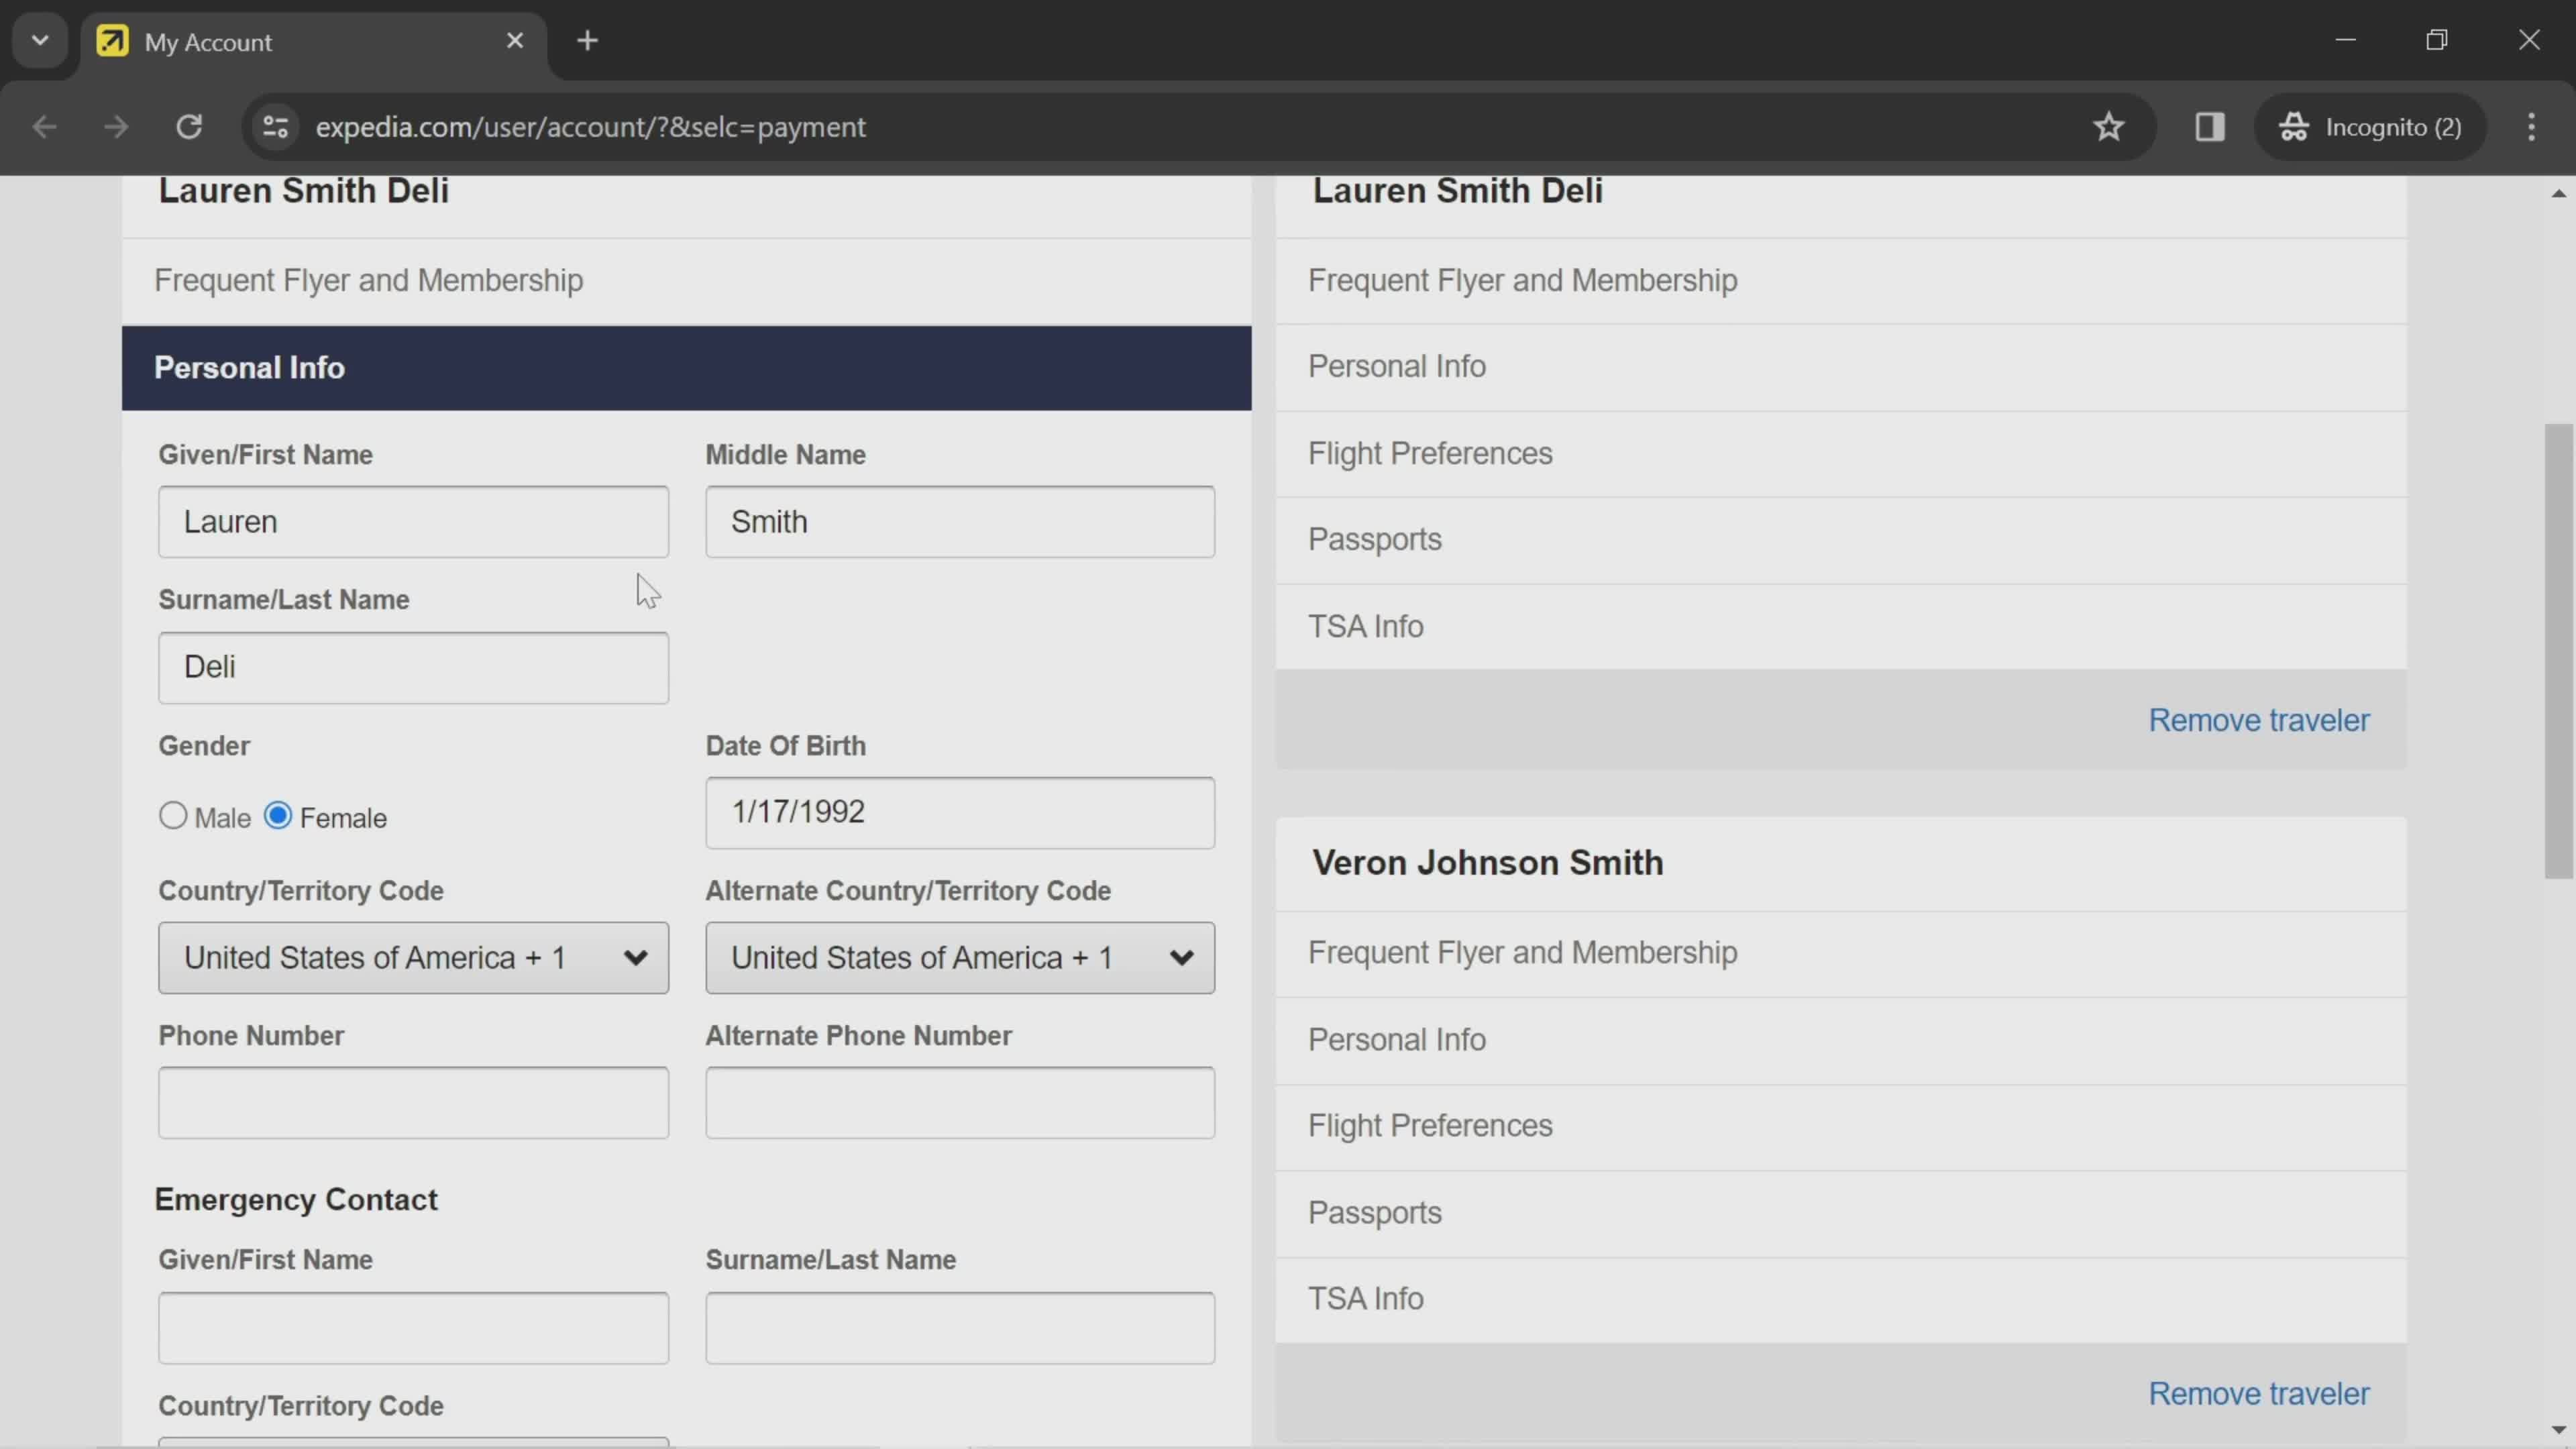
Task: Close the My Account tab
Action: pyautogui.click(x=515, y=41)
